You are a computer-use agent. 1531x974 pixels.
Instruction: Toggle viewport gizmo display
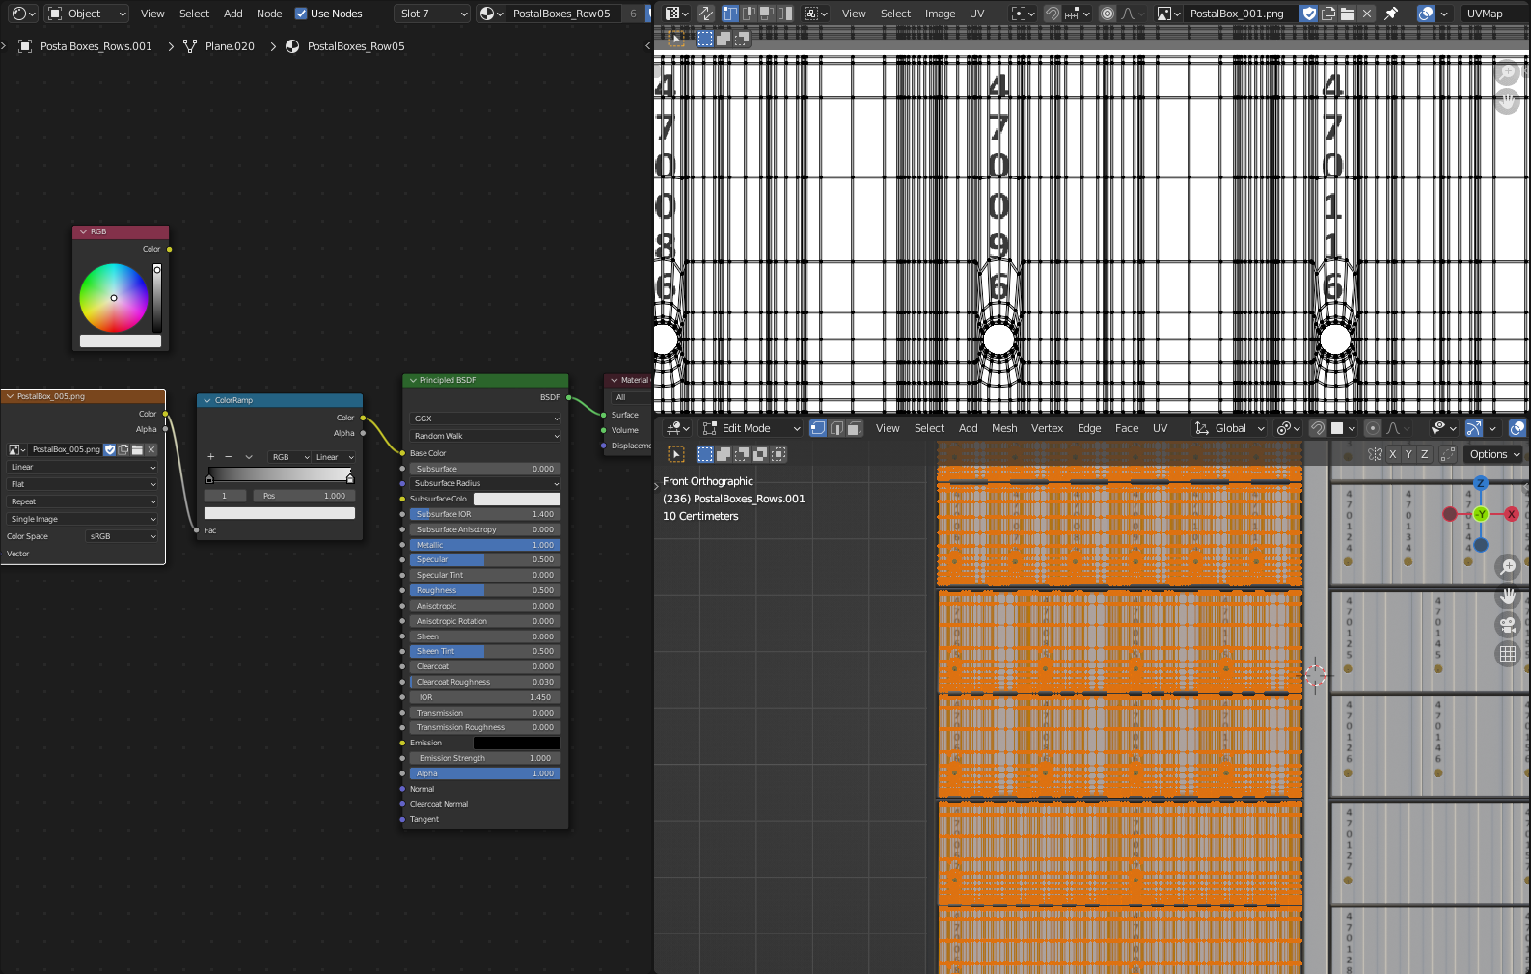(1474, 428)
